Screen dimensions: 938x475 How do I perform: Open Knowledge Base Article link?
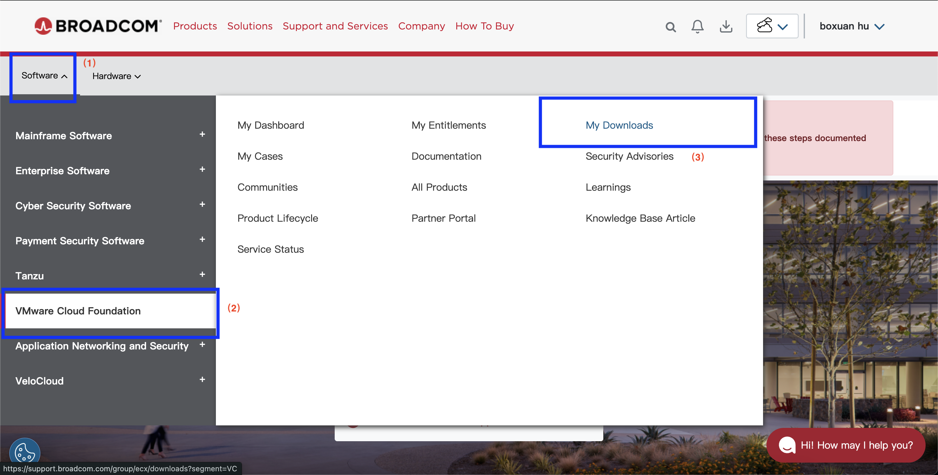(x=640, y=218)
